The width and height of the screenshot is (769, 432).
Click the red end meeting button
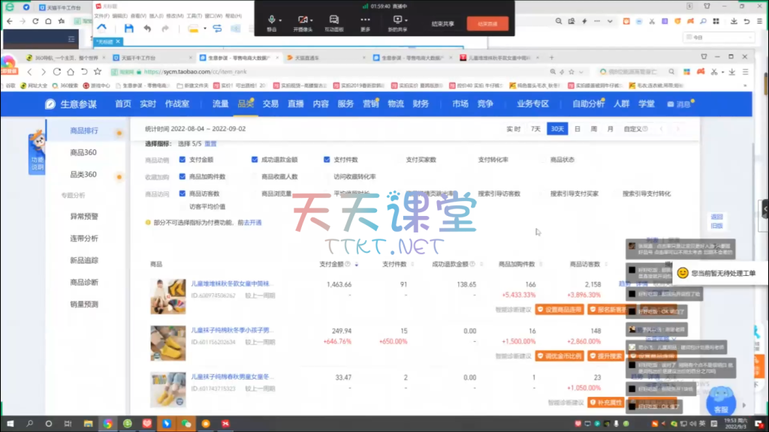(x=487, y=24)
